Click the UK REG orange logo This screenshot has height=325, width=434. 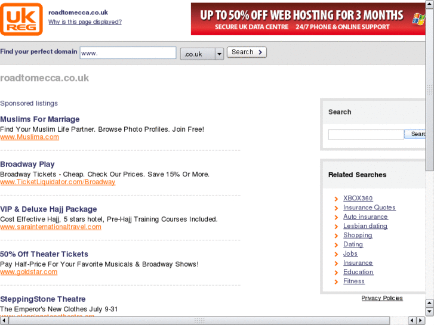(21, 19)
